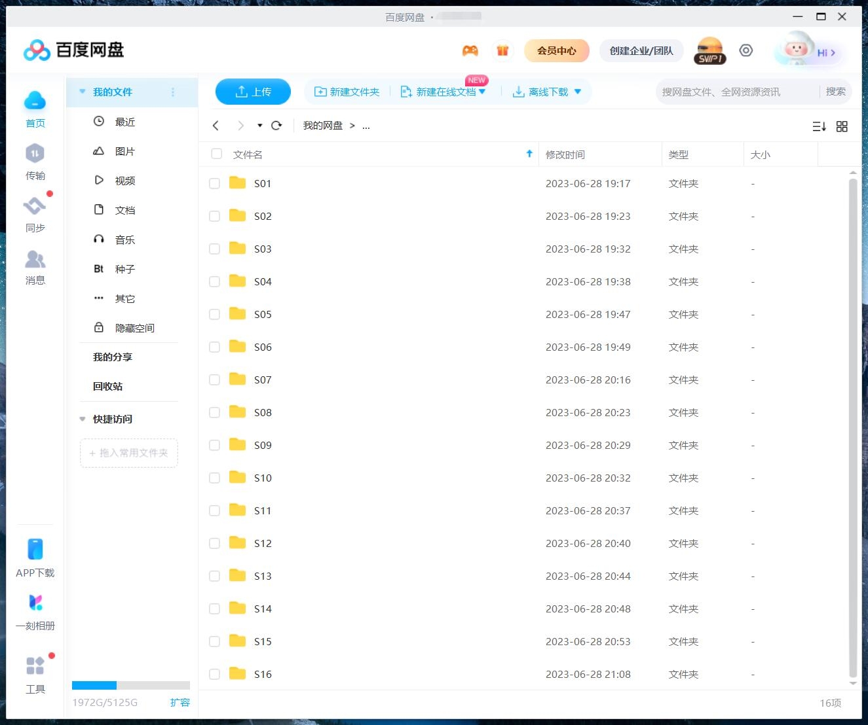Open the navigation history dropdown arrow
The height and width of the screenshot is (725, 868).
[x=259, y=126]
